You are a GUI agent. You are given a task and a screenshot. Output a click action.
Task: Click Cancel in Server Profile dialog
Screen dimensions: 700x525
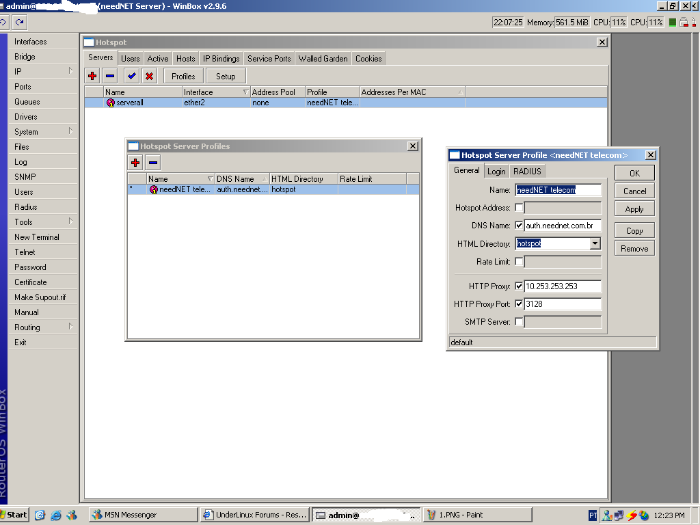pyautogui.click(x=634, y=191)
